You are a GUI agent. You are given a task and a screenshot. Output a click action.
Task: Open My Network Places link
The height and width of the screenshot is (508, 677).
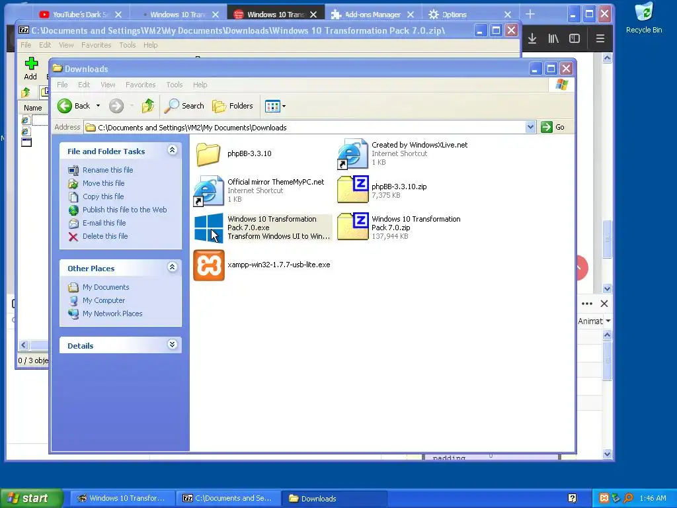112,314
